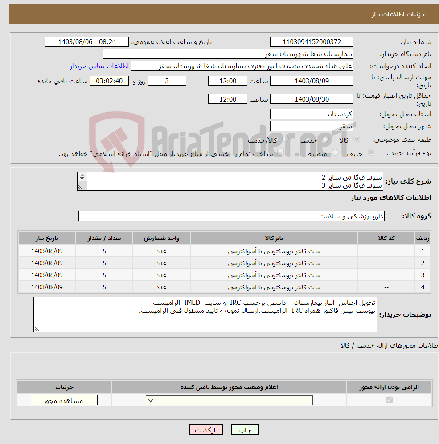
Task: Click the جزئیات اطلاعات نیاز page title
Action: click(398, 14)
